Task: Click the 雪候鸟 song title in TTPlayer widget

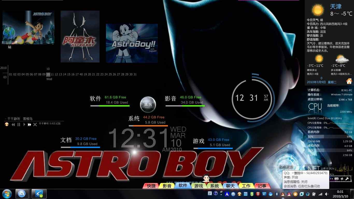Action: click(28, 119)
